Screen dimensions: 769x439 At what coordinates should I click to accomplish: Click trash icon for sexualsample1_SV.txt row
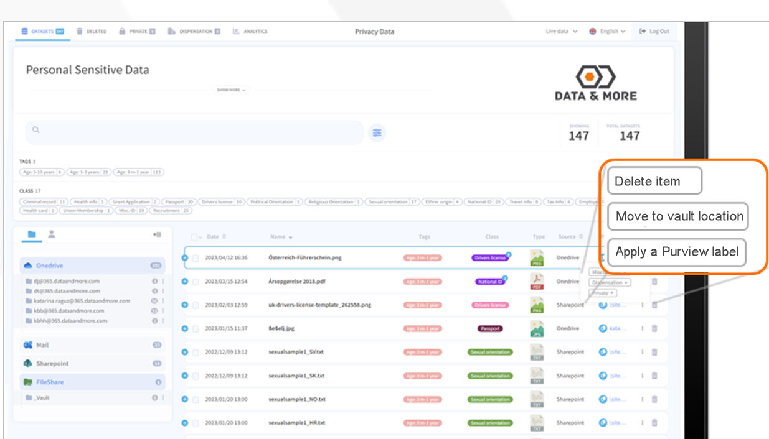tap(654, 352)
